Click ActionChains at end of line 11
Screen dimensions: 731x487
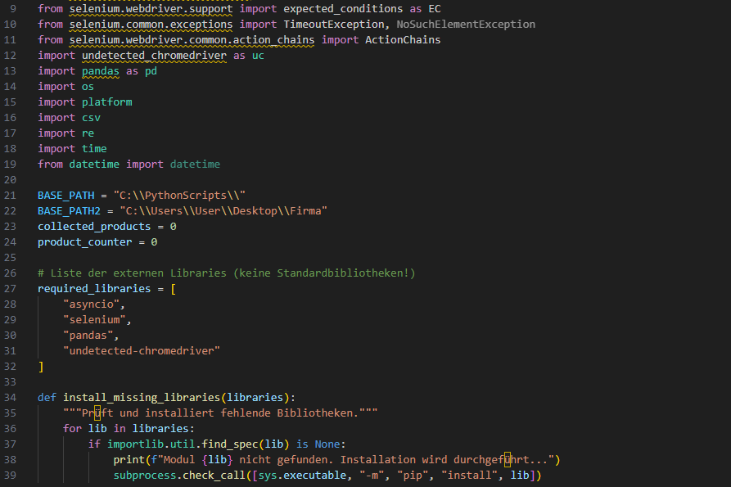[x=403, y=40]
